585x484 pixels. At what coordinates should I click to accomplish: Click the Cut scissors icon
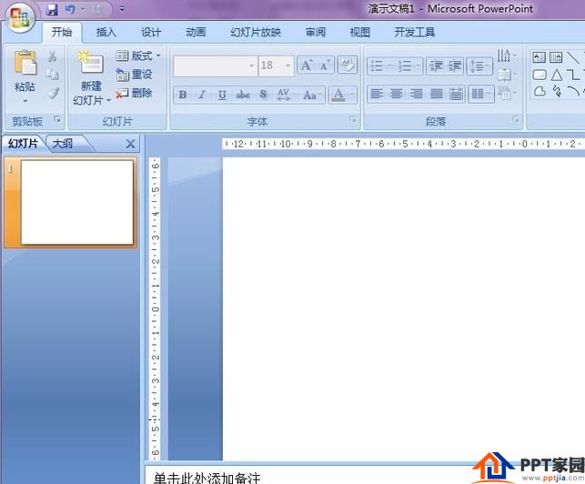(53, 56)
